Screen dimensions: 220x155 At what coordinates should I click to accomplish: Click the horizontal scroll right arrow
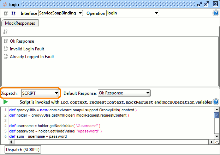pyautogui.click(x=211, y=142)
